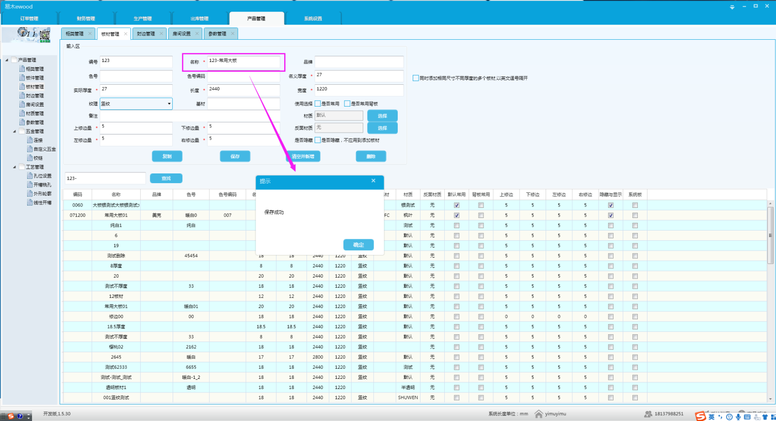The height and width of the screenshot is (421, 776).
Task: Uncheck 默认常用 for row 0060
Action: [x=456, y=205]
